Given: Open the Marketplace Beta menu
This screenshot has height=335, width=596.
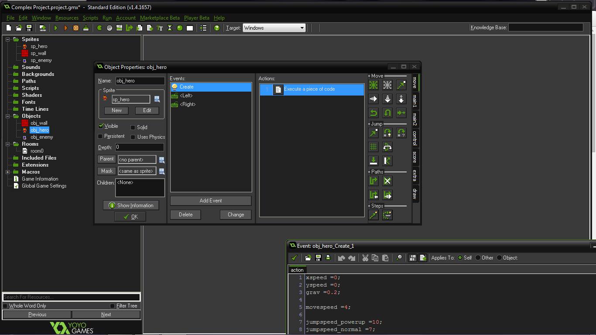Looking at the screenshot, I should (x=160, y=18).
